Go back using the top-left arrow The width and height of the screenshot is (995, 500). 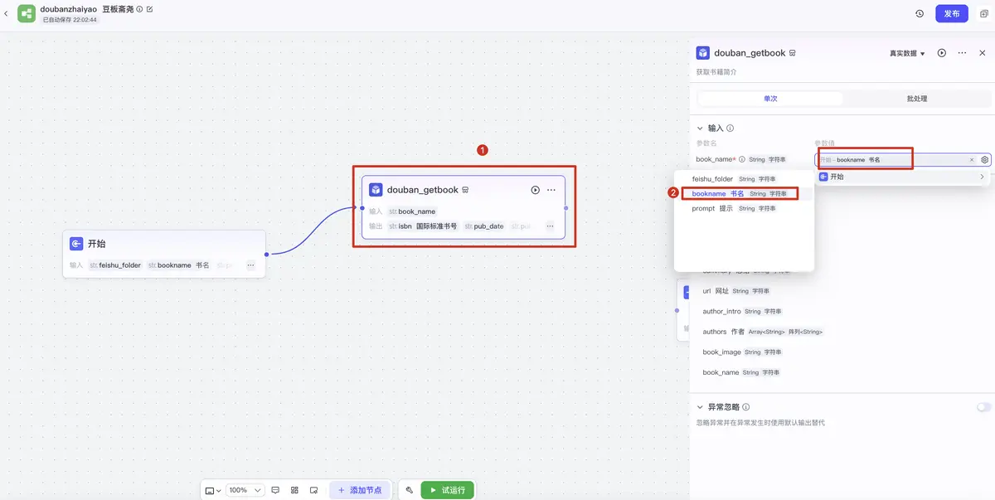[7, 13]
